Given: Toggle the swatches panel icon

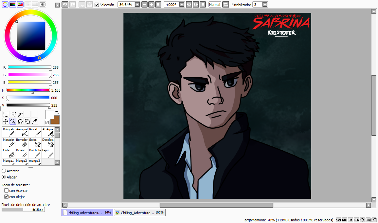Looking at the screenshot, I should (x=35, y=4).
